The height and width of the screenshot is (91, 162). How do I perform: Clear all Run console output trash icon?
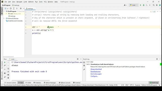(x=8, y=78)
